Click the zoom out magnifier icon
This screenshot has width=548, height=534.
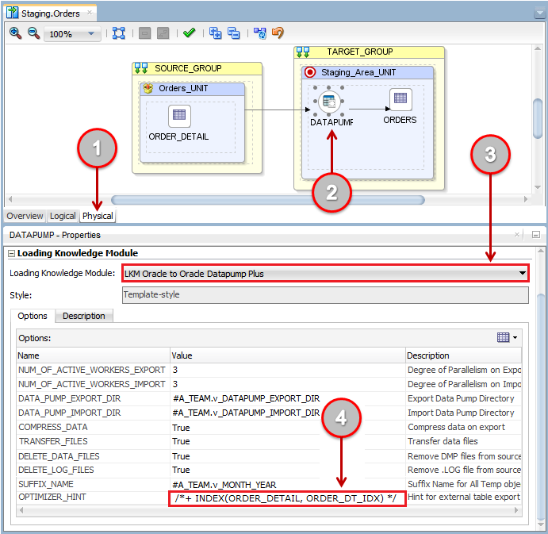click(x=33, y=33)
